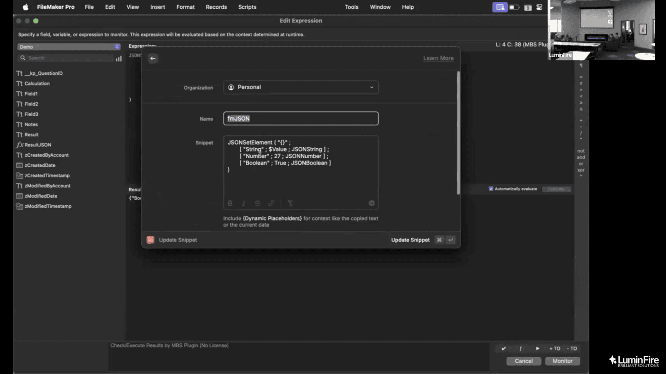Click the play execute icon near Monitor button
Image resolution: width=666 pixels, height=374 pixels.
538,348
